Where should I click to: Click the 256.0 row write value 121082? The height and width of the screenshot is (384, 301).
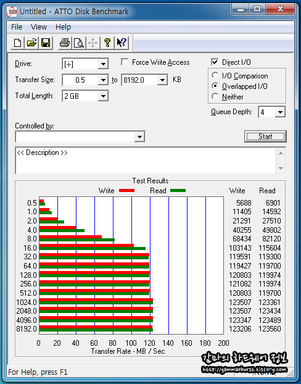point(240,283)
